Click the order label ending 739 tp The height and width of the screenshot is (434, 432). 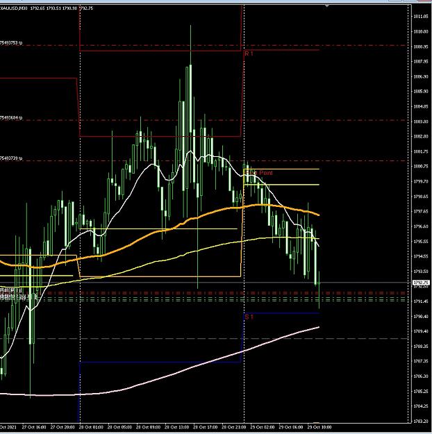tap(11, 158)
